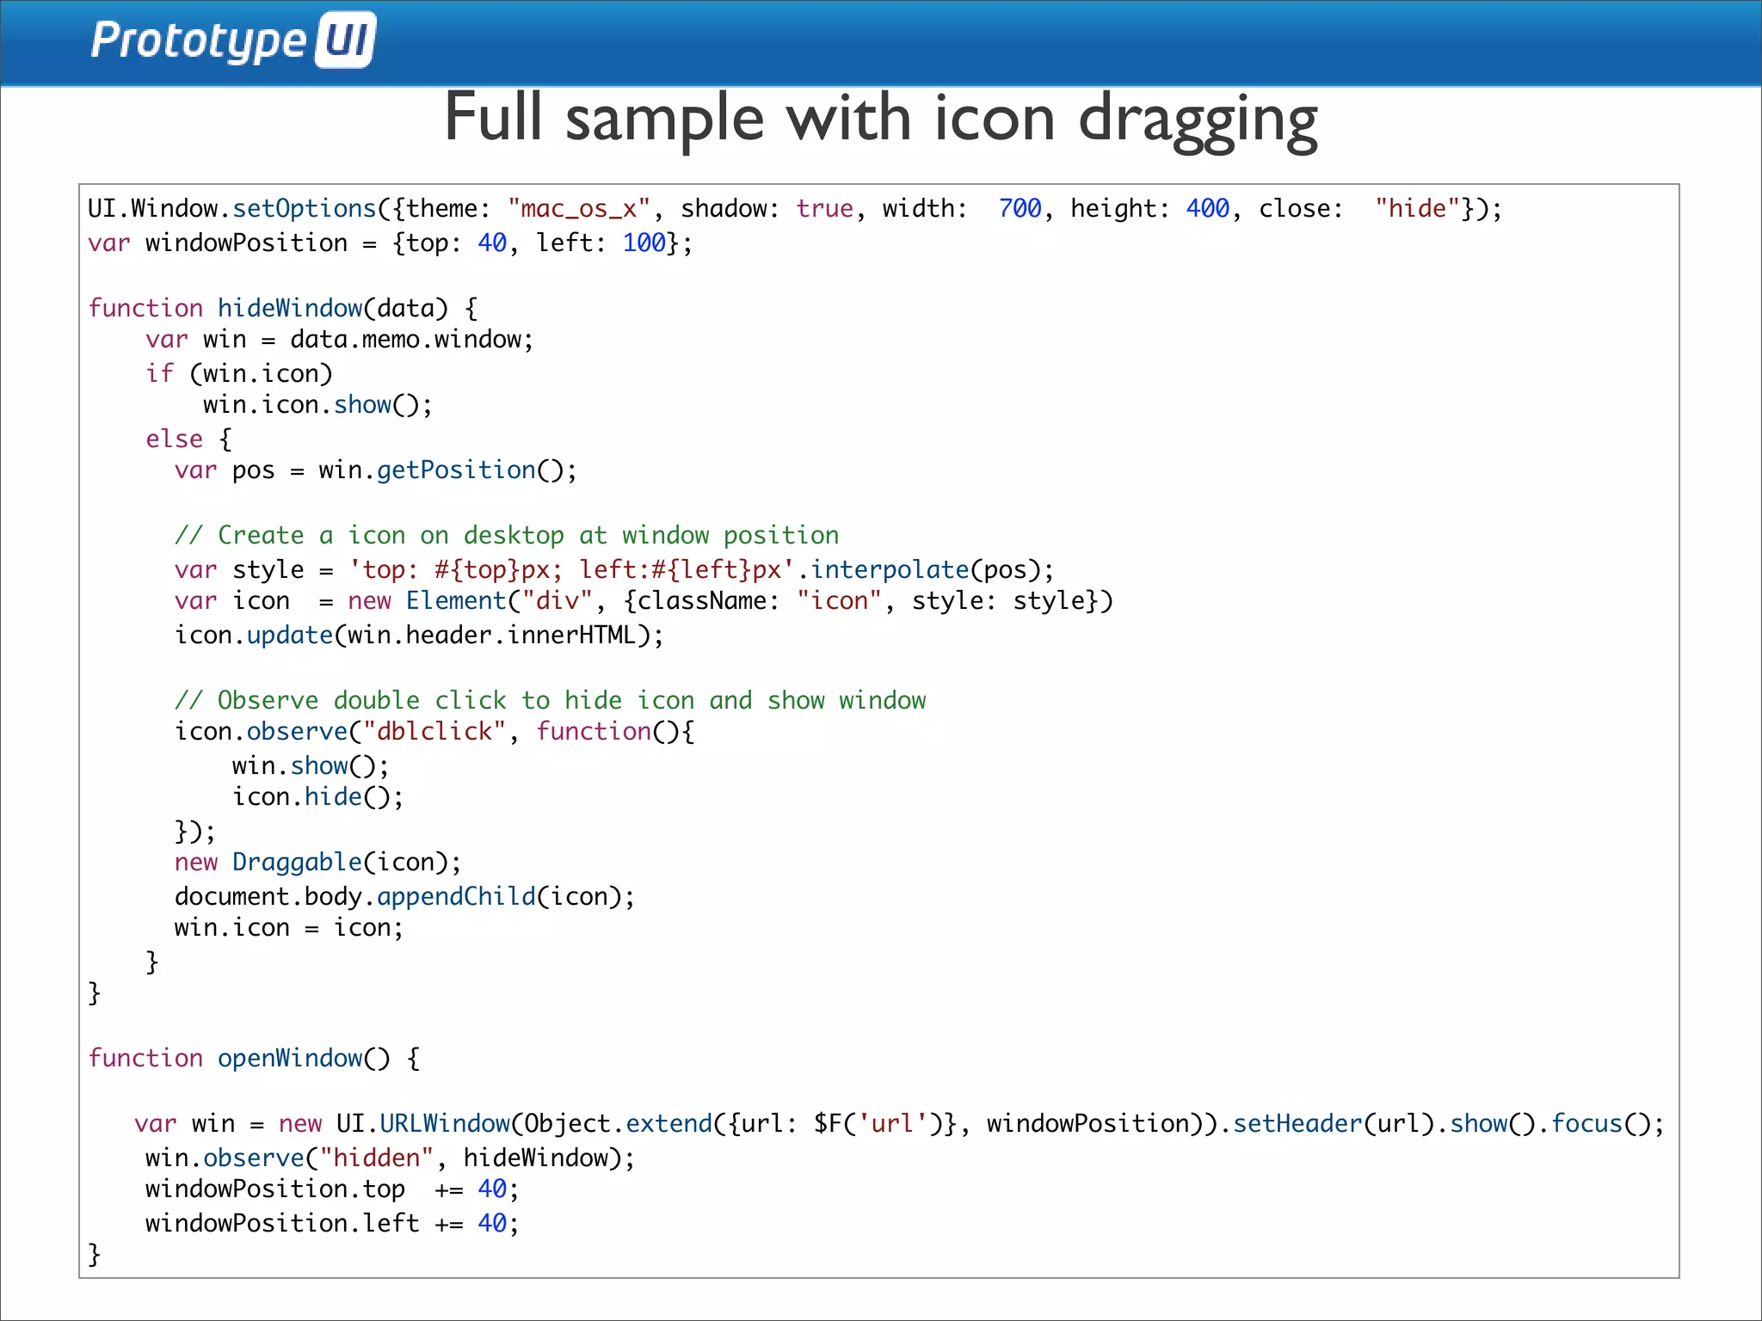This screenshot has width=1762, height=1321.
Task: Click the "hide" close option string
Action: click(1417, 209)
